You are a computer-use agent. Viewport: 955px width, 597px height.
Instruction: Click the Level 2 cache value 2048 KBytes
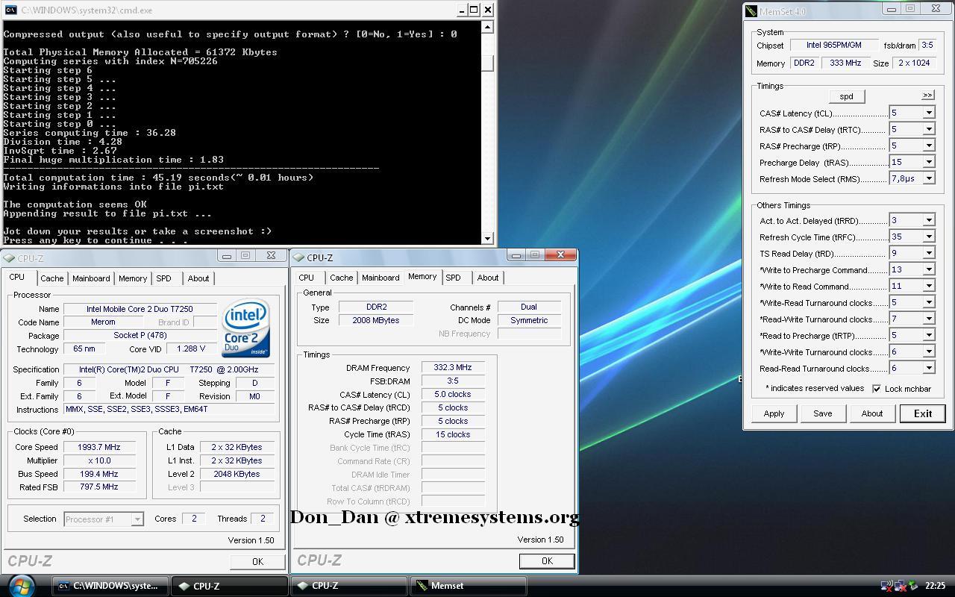coord(236,474)
